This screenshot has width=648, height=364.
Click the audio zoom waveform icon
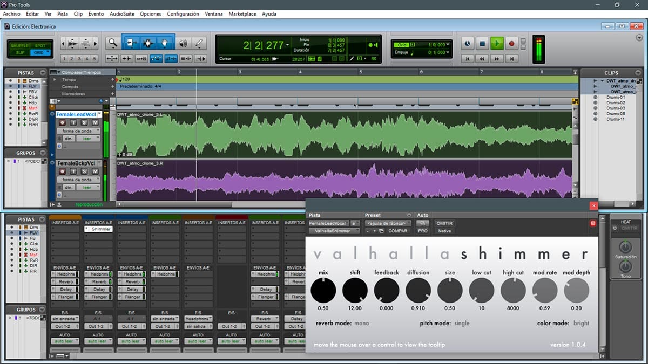click(x=71, y=43)
